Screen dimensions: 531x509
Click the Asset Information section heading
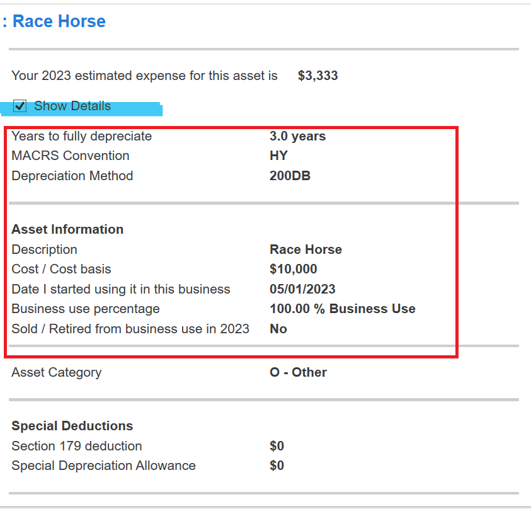67,229
